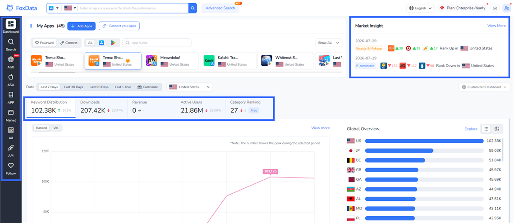Open the Show All dropdown
The height and width of the screenshot is (223, 514).
point(328,43)
